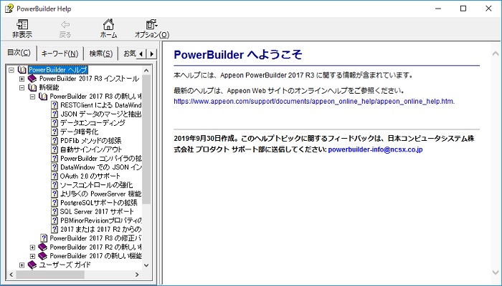Click the topic icon beside PBMinorRevisionプロパティ
Image resolution: width=502 pixels, height=286 pixels.
pos(55,220)
